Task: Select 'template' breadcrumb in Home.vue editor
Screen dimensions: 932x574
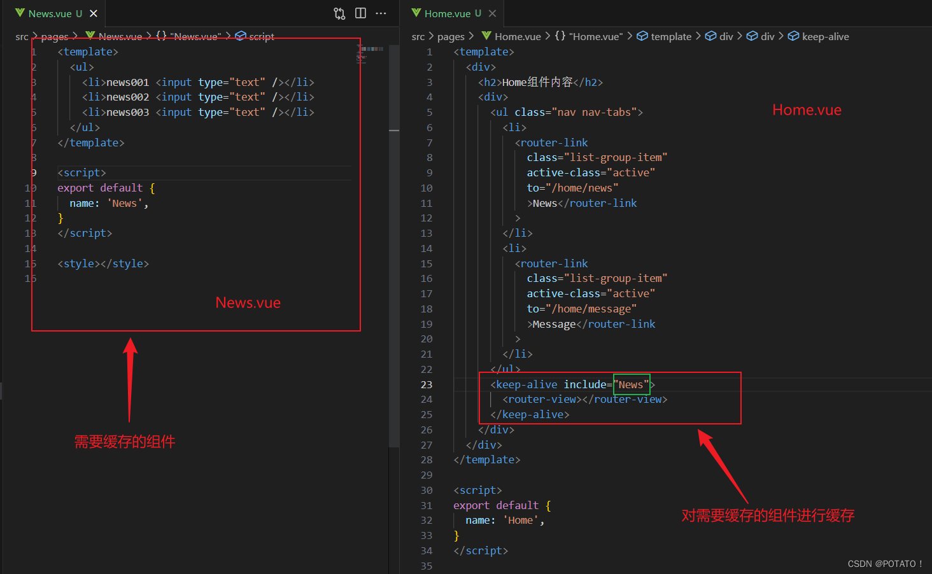Action: click(x=671, y=37)
